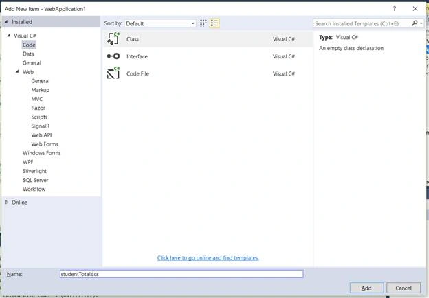429x298 pixels.
Task: Click the Code File template name
Action: pyautogui.click(x=137, y=73)
